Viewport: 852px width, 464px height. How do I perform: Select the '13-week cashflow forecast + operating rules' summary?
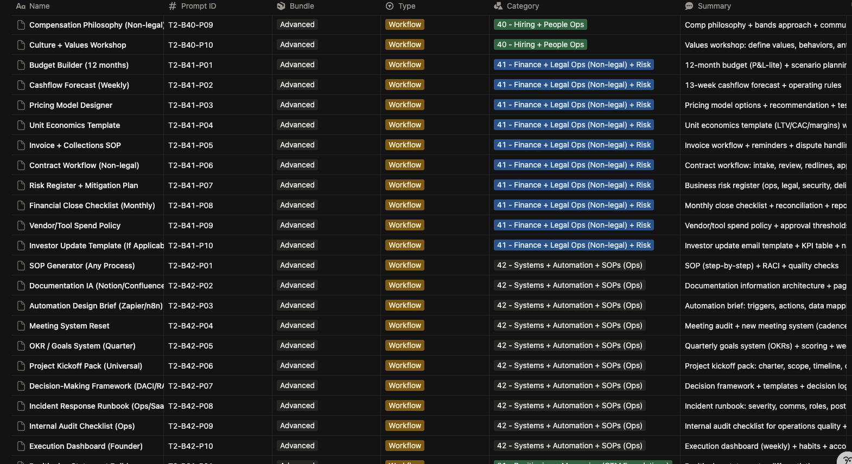763,85
